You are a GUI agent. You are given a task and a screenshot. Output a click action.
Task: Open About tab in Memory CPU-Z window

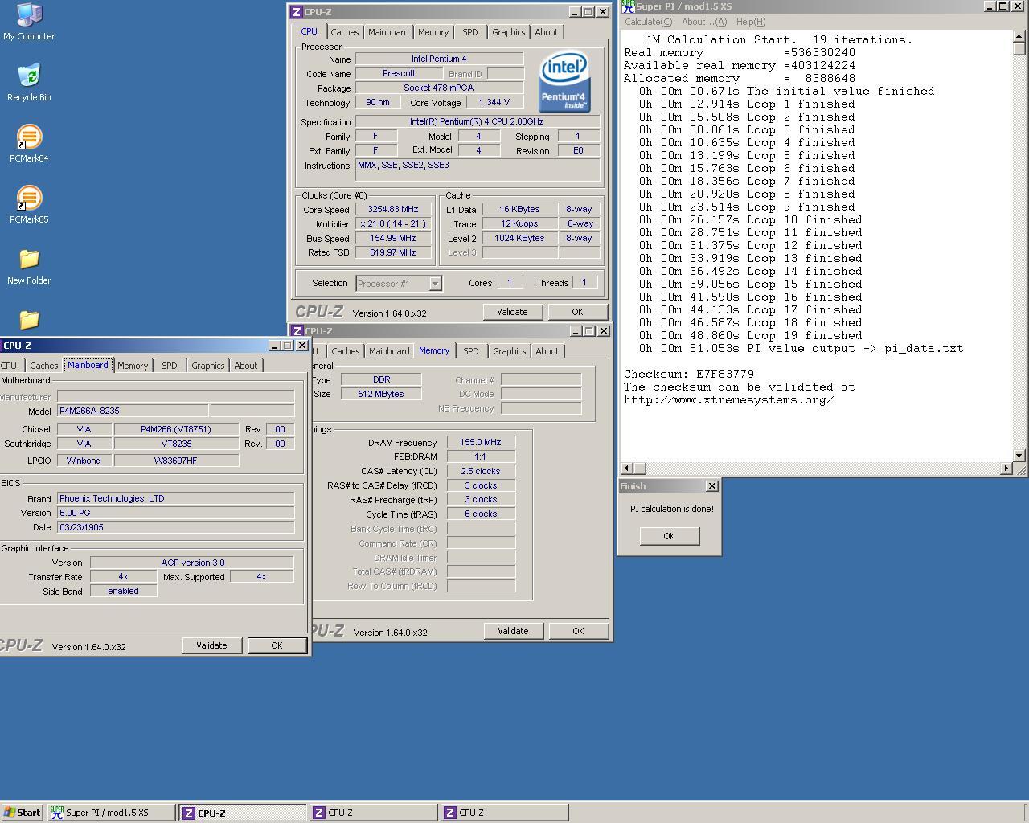547,351
